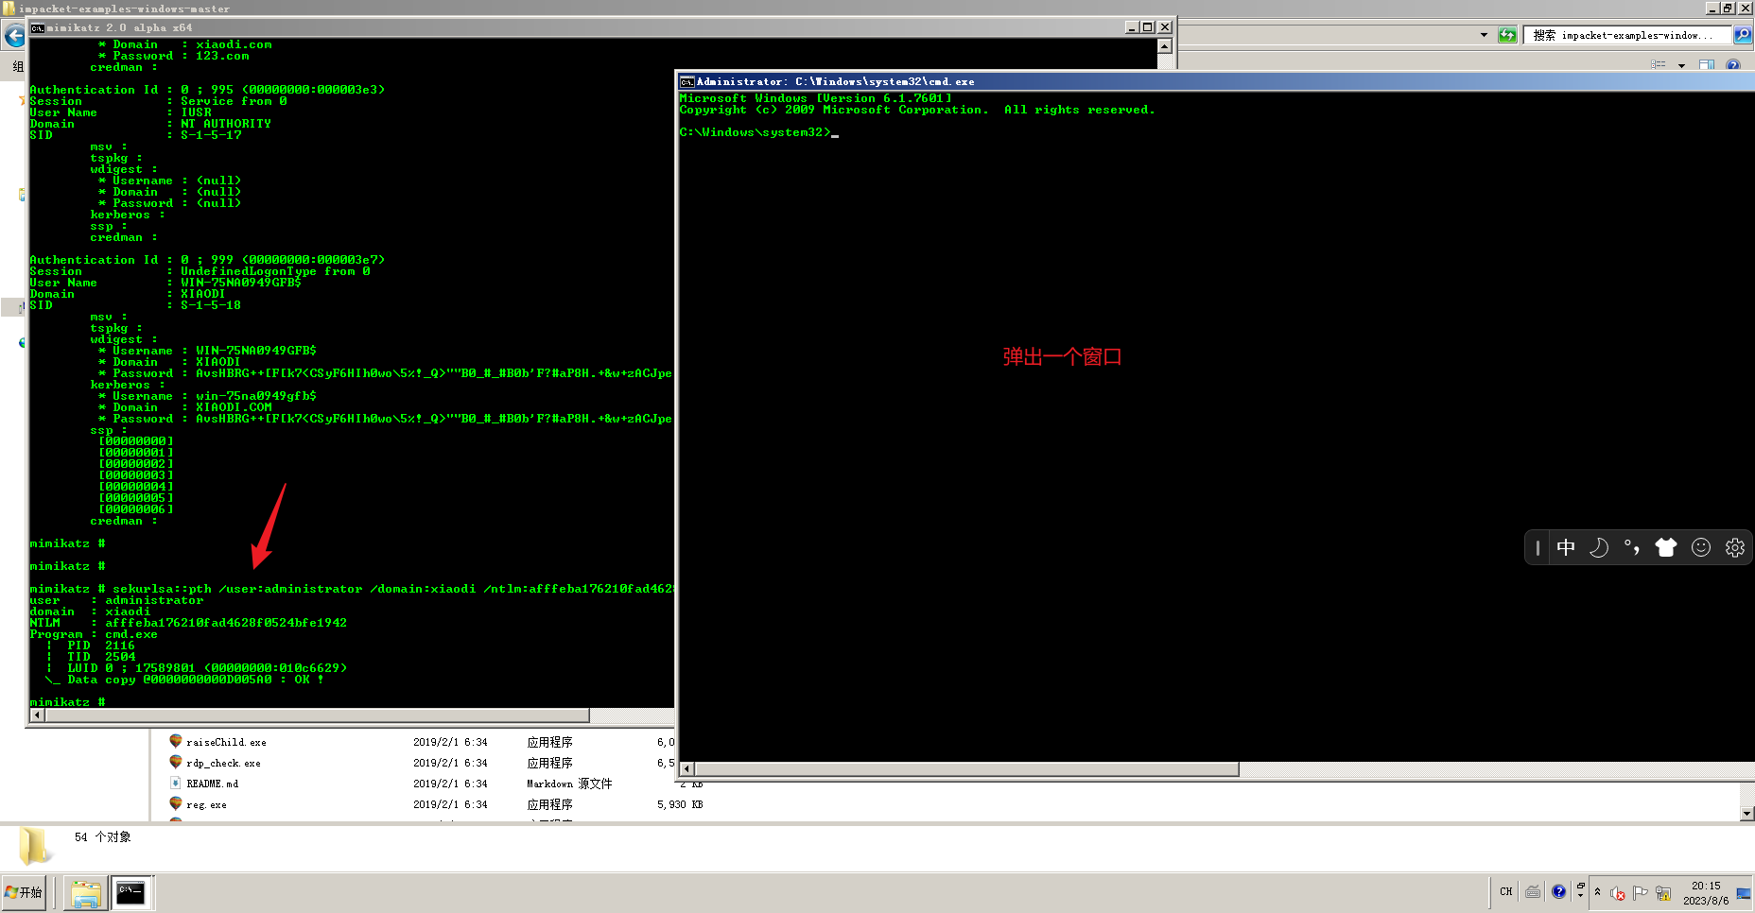Click the keyboard layout icon in system tray
1755x913 pixels.
tap(1533, 892)
